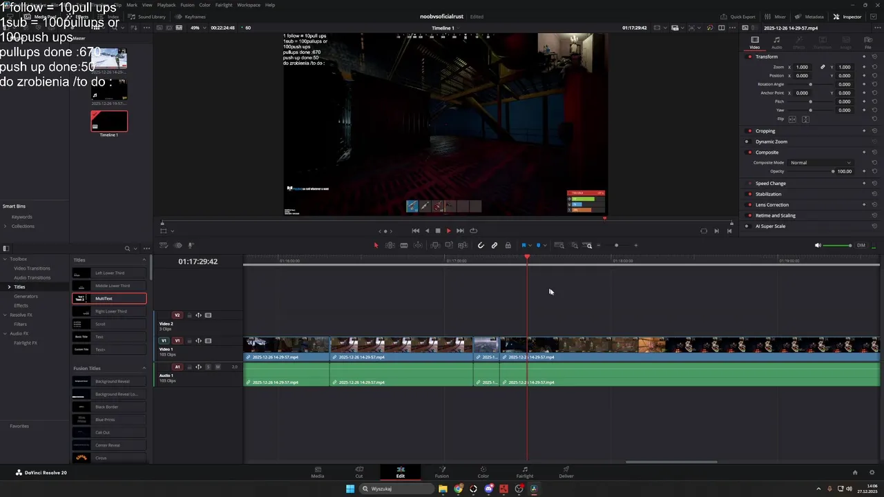Image resolution: width=884 pixels, height=497 pixels.
Task: Enable the AI Super Scale toggle
Action: (748, 226)
